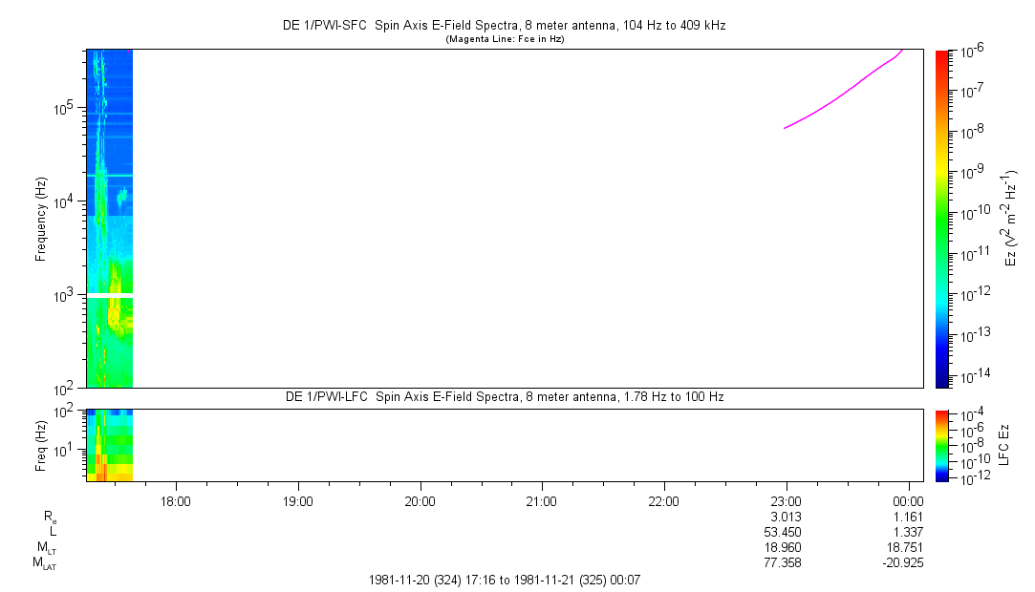The image size is (1035, 592).
Task: Click the LFC Ez color bar legend
Action: coord(942,445)
